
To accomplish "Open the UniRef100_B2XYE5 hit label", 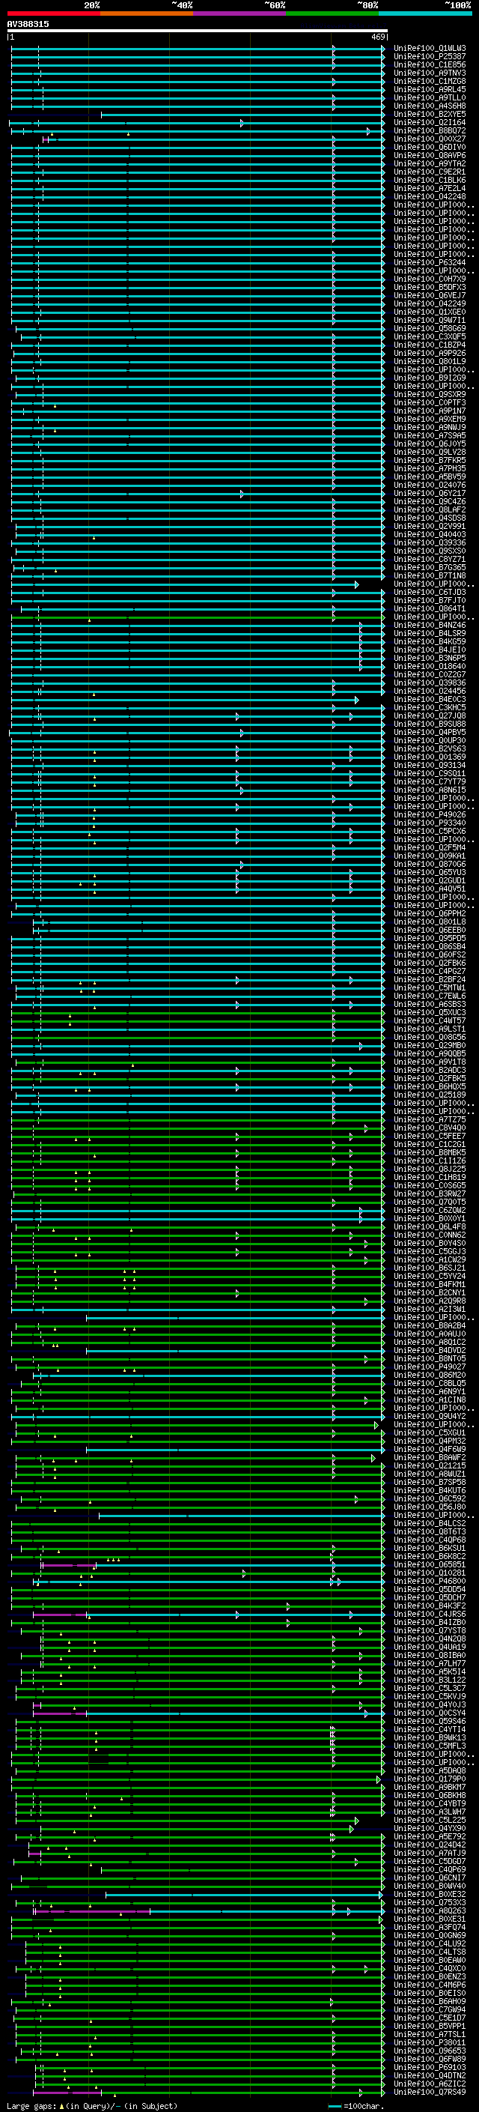I will click(x=429, y=115).
